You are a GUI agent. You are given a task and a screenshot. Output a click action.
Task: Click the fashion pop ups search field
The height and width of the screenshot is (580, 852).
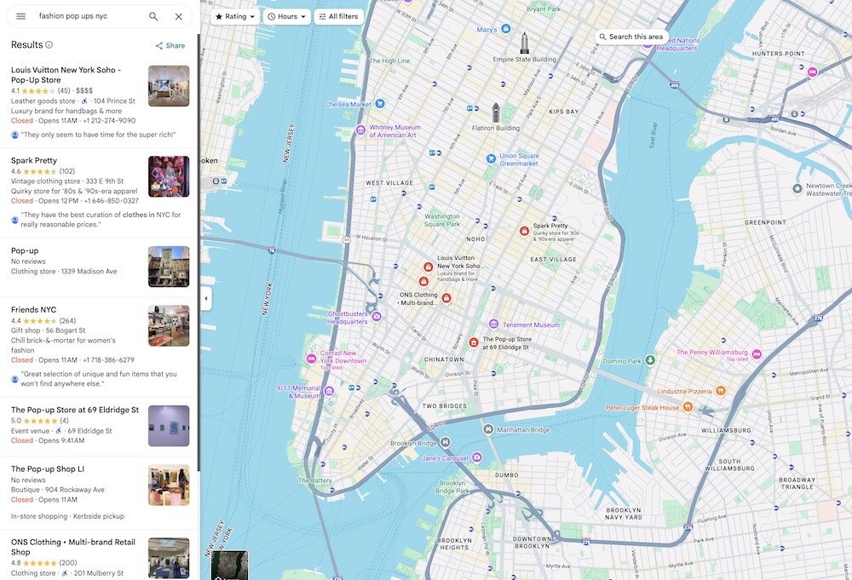click(85, 16)
